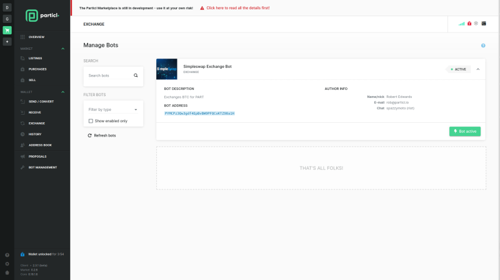
Task: Click the search magnifier icon
Action: (136, 75)
